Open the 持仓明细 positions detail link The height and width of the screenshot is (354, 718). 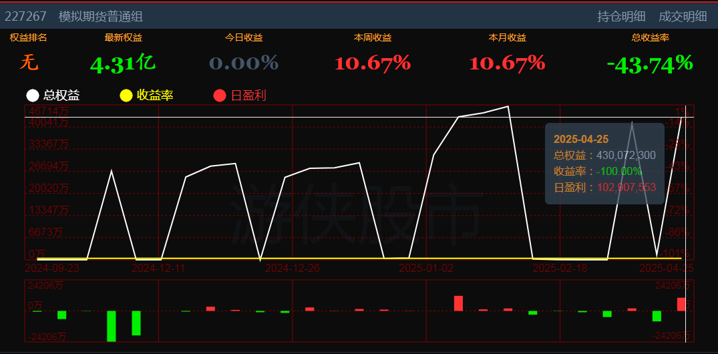[x=621, y=17]
